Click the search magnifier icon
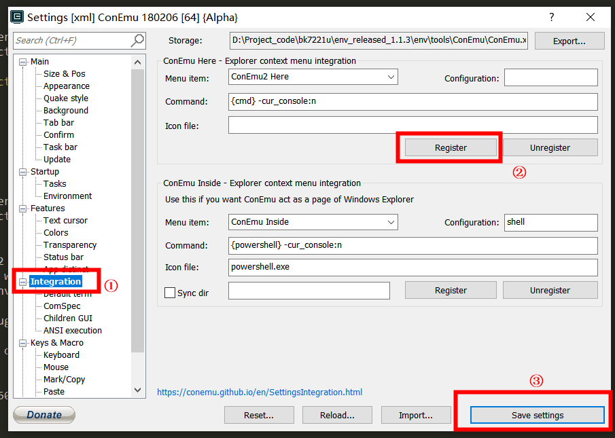Viewport: 615px width, 438px height. pyautogui.click(x=138, y=41)
